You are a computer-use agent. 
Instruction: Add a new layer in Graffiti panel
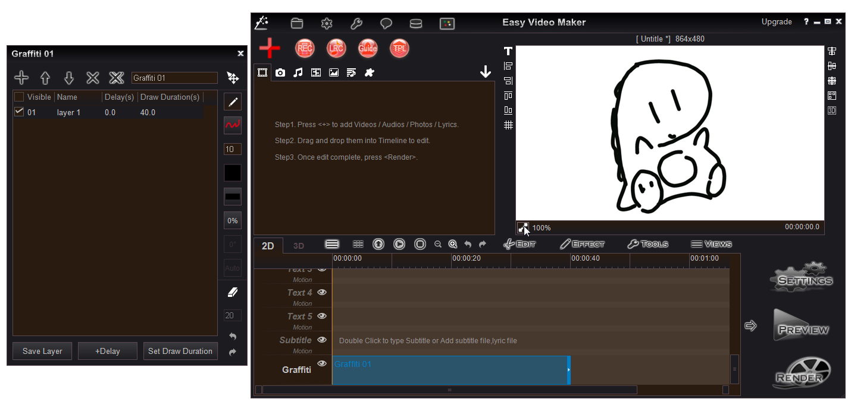(21, 78)
